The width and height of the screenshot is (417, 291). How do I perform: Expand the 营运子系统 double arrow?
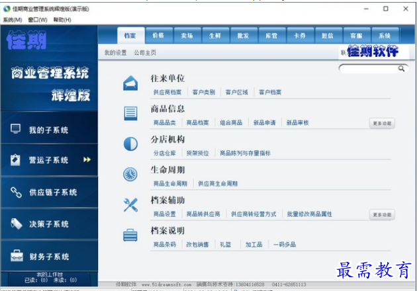(87, 159)
